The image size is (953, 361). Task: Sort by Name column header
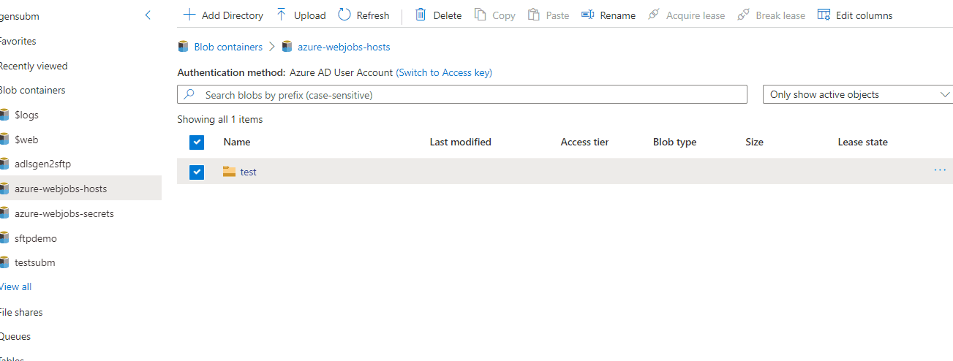tap(237, 142)
